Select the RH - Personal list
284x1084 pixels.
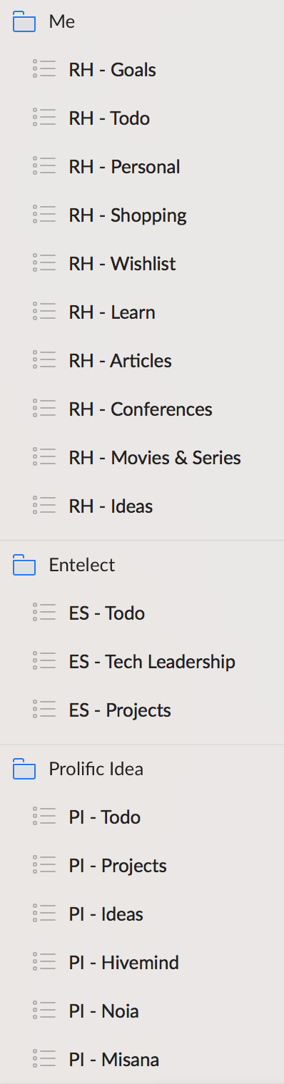[x=142, y=166]
